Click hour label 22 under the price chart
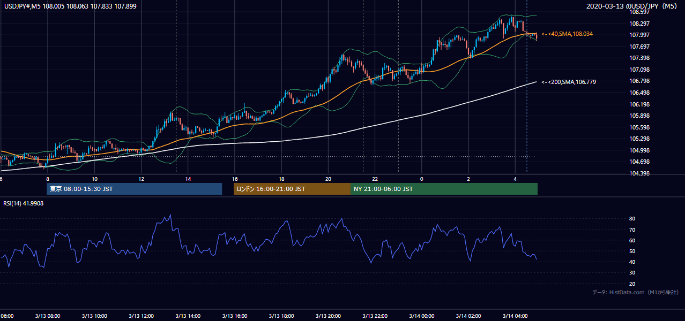The width and height of the screenshot is (685, 321). (x=375, y=179)
